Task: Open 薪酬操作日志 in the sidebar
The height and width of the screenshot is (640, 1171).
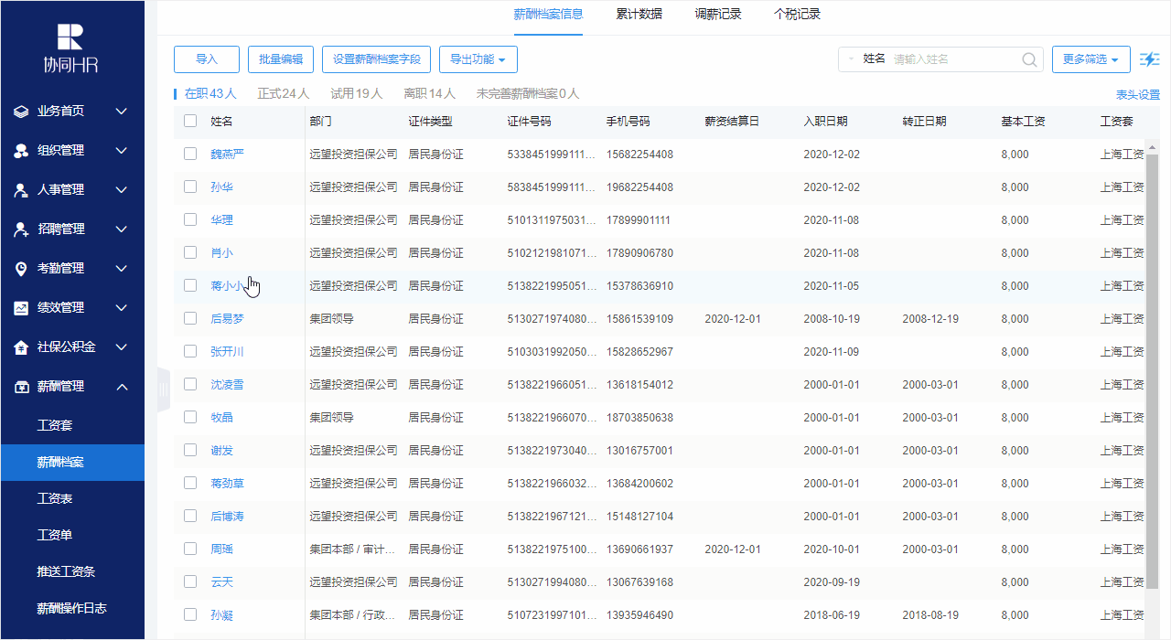Action: tap(72, 609)
